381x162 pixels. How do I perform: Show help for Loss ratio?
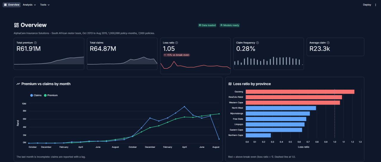(177, 43)
